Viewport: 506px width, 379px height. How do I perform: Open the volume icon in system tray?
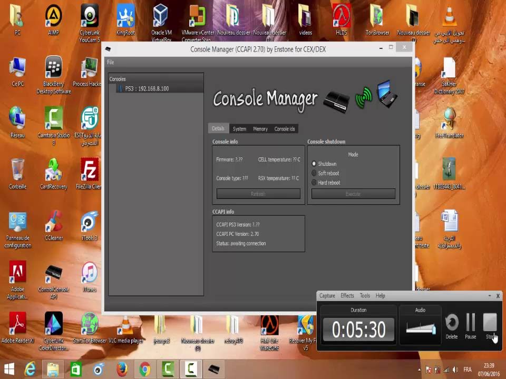(455, 370)
